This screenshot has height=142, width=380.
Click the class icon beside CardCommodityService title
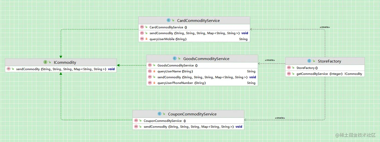(168, 21)
